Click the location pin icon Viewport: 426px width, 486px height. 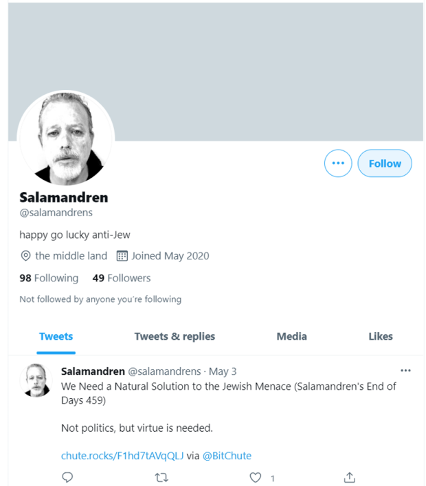[x=26, y=256]
